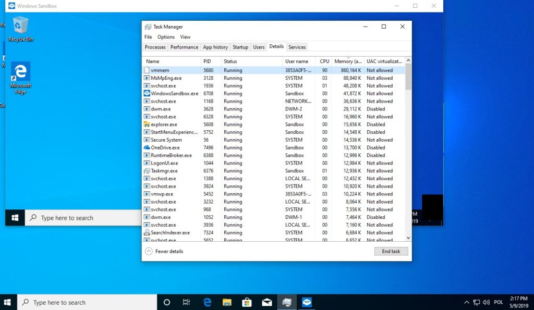
Task: Select explorer.exe process icon
Action: [x=147, y=124]
